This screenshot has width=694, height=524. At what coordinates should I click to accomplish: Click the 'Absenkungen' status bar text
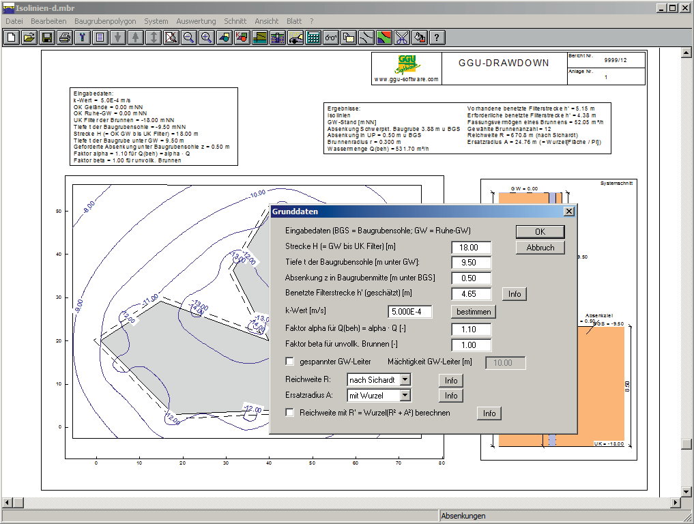click(463, 516)
